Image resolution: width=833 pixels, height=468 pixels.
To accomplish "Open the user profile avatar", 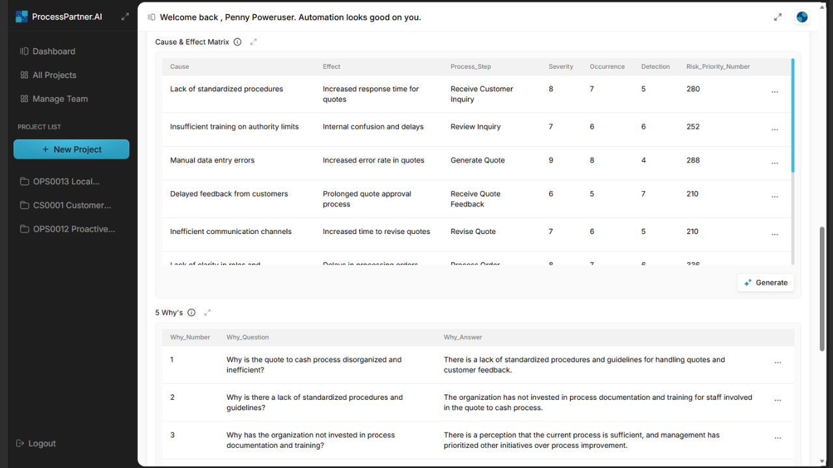I will tap(802, 17).
